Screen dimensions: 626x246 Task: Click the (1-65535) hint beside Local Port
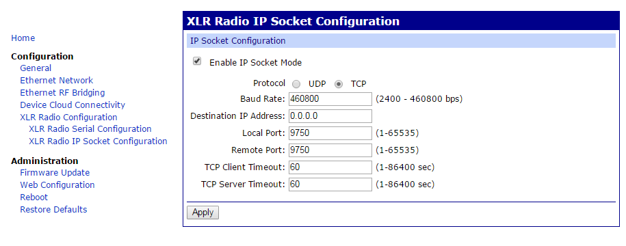[x=397, y=133]
